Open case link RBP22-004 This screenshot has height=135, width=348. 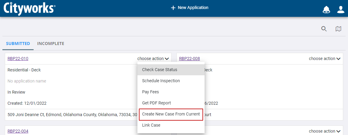[18, 131]
